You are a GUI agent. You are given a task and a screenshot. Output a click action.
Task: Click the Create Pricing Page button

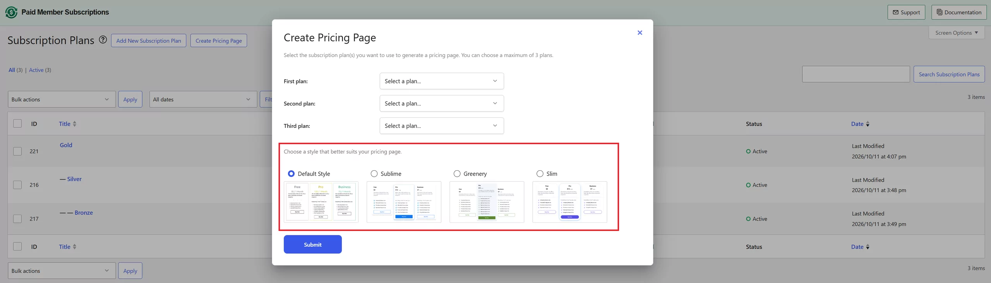pyautogui.click(x=219, y=41)
